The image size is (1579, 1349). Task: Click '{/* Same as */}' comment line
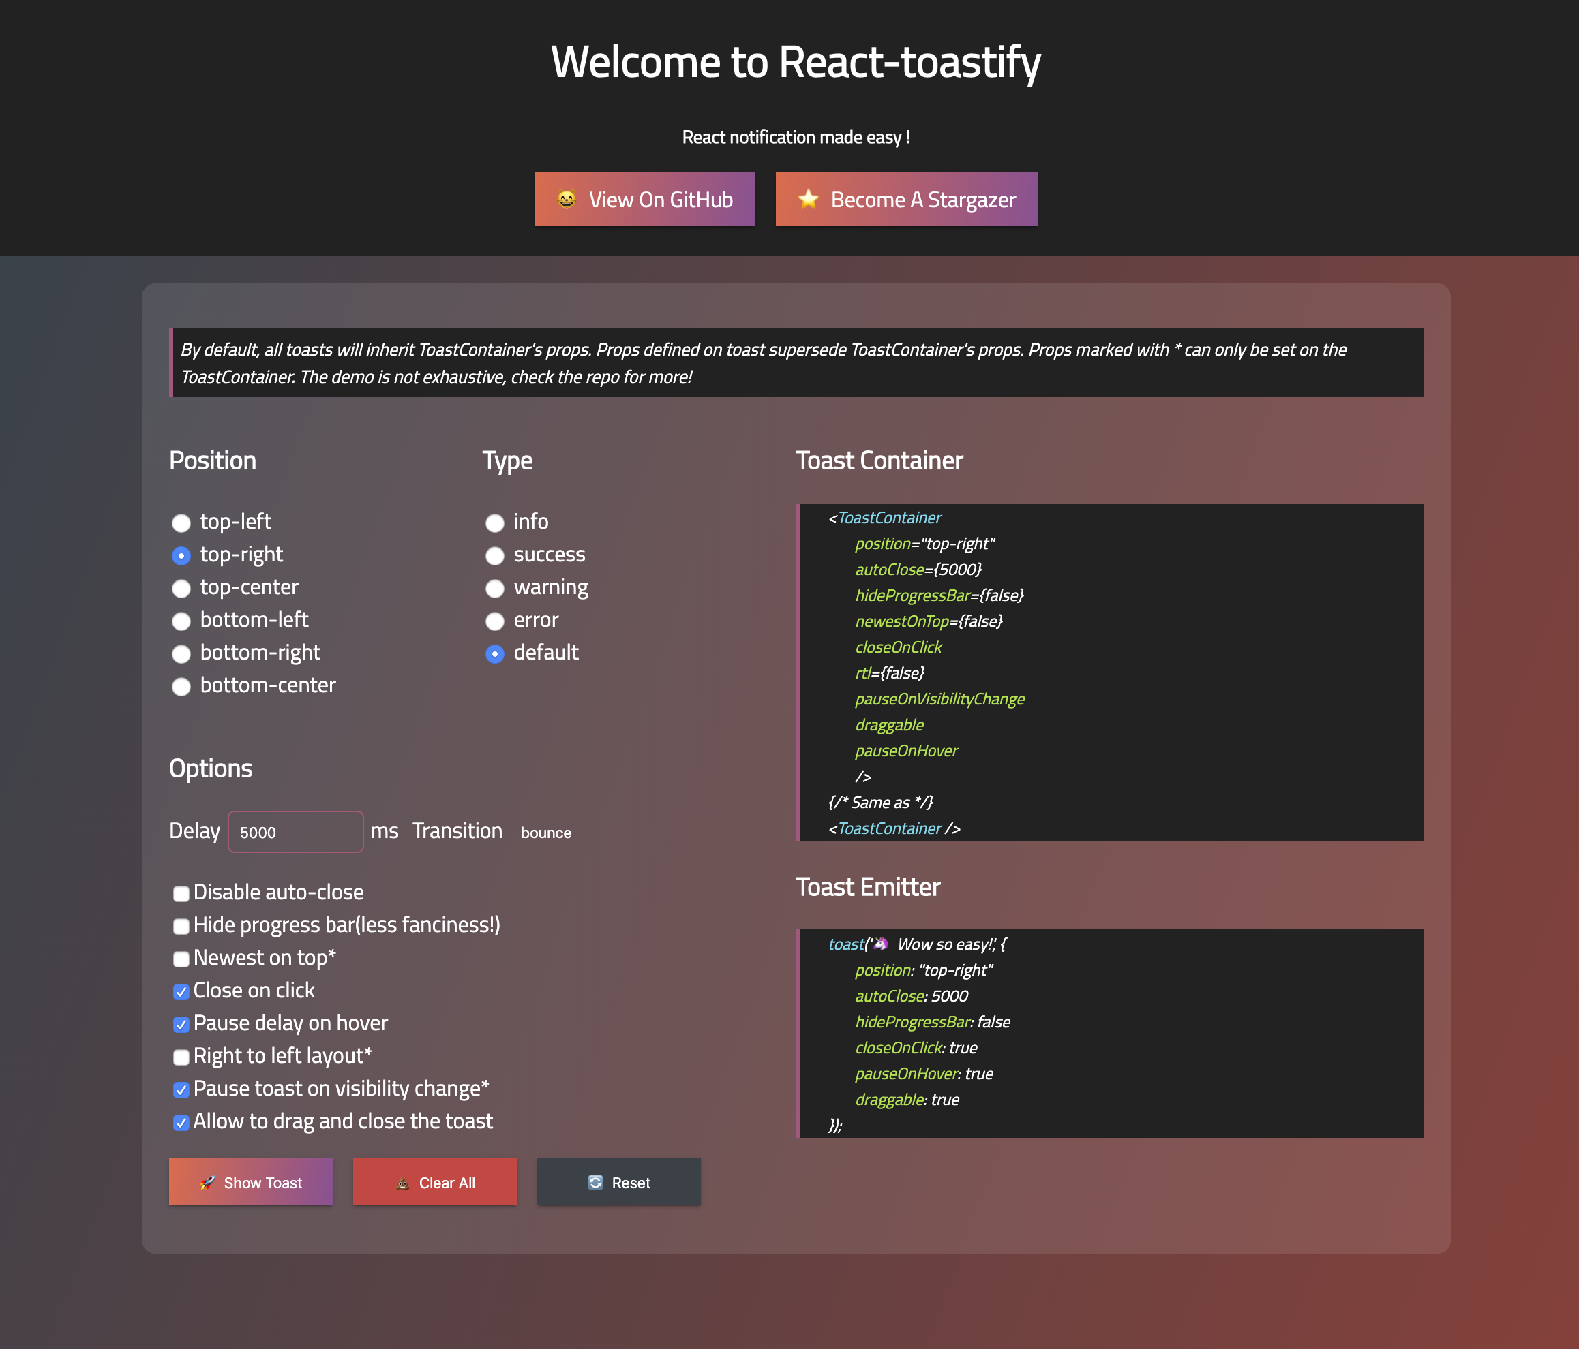tap(880, 803)
